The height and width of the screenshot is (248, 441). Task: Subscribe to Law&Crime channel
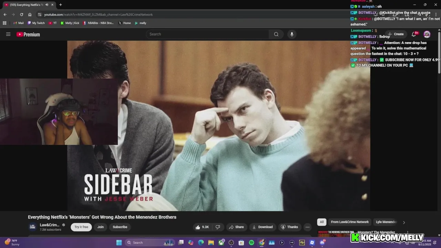coord(120,227)
